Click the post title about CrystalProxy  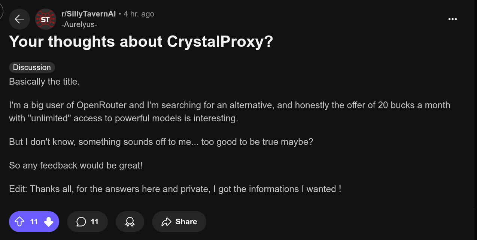pyautogui.click(x=141, y=42)
